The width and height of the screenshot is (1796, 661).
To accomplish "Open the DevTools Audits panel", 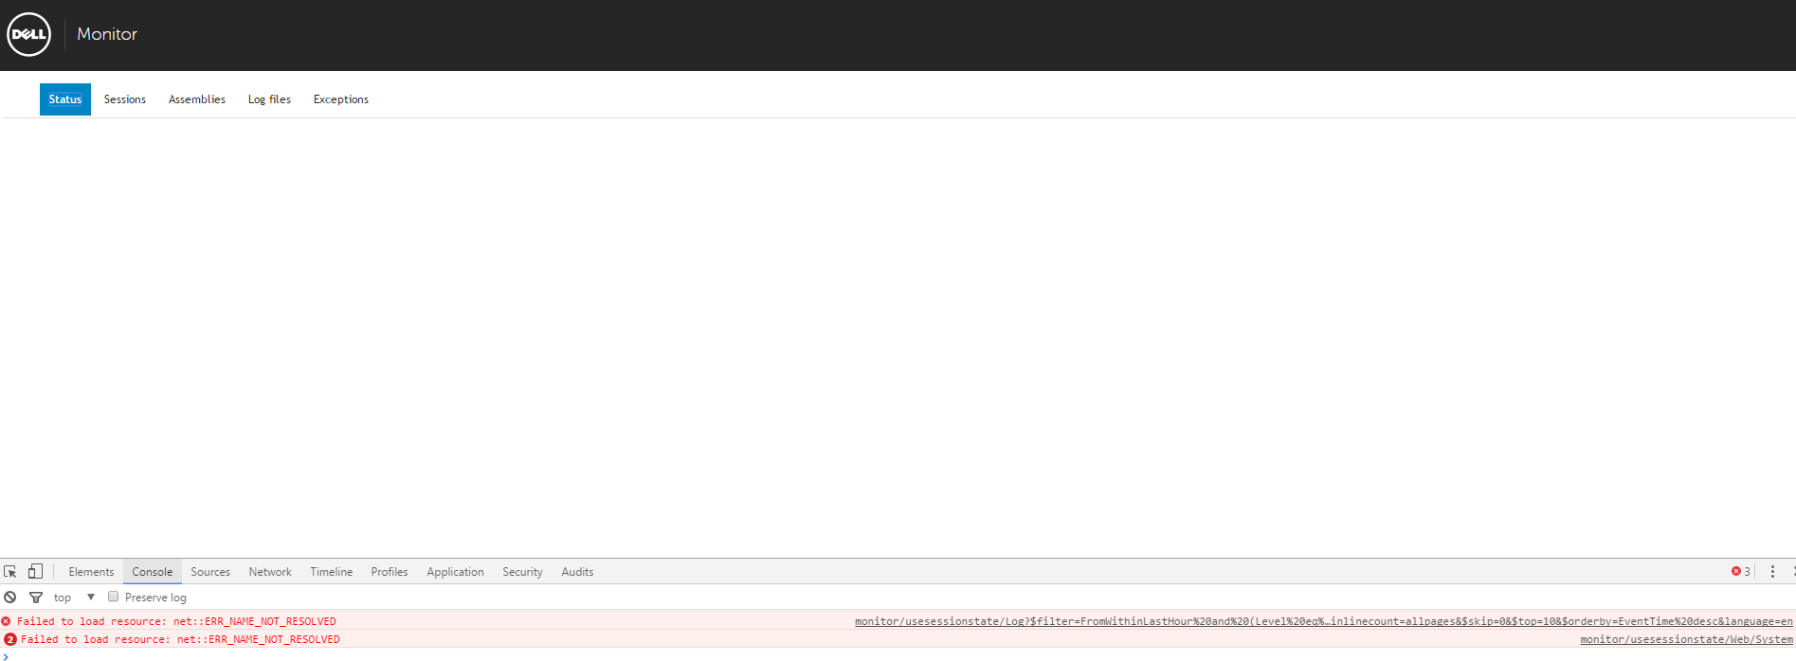I will coord(577,572).
